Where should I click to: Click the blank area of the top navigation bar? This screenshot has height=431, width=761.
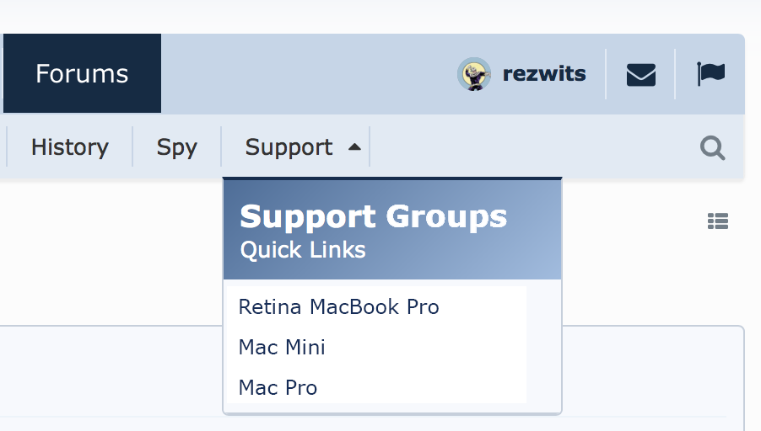(x=304, y=74)
